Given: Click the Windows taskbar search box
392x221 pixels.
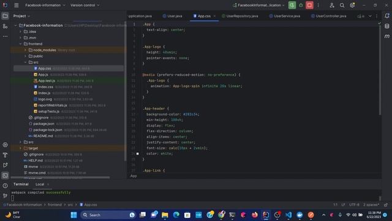Looking at the screenshot, I should point(108,215).
